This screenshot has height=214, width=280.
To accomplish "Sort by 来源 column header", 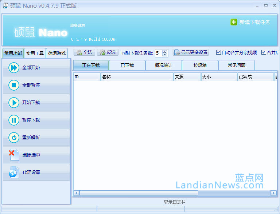I will pos(187,77).
